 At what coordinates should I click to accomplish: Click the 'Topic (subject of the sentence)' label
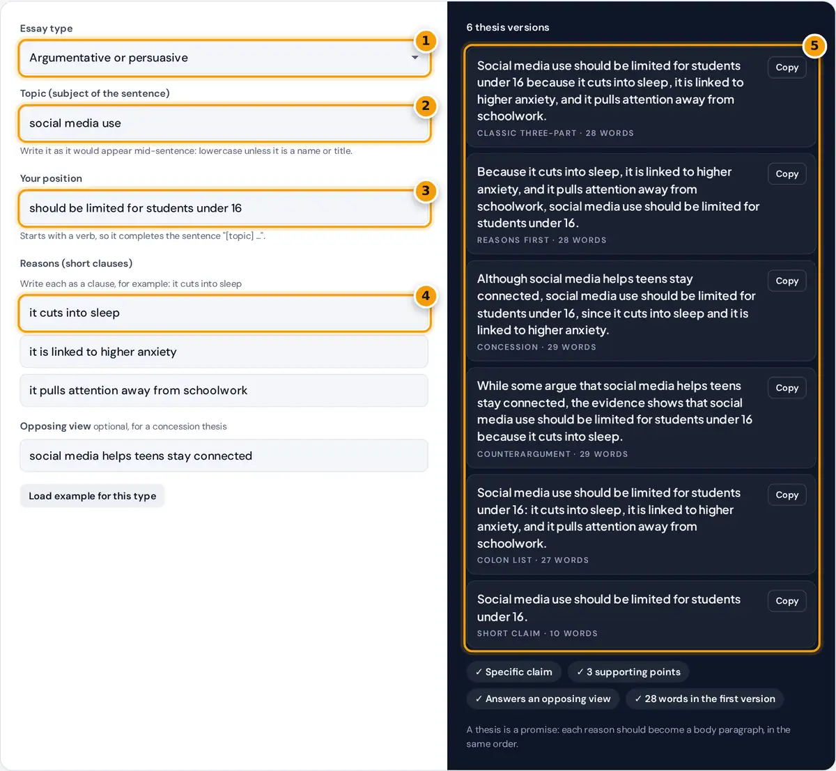pos(95,93)
